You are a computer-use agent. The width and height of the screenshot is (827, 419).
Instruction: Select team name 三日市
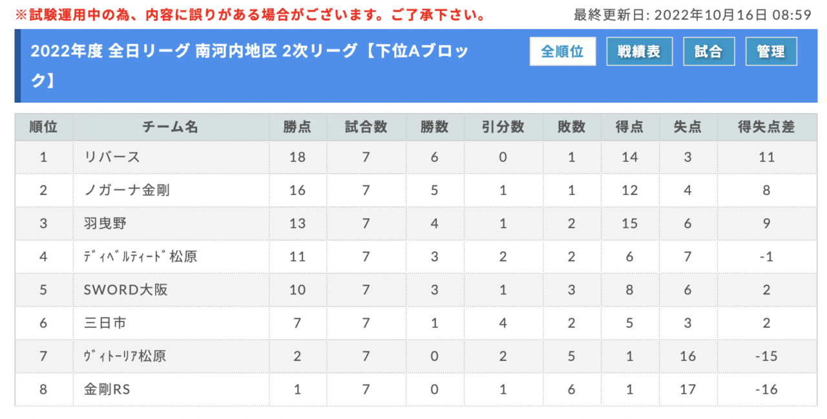tap(105, 323)
